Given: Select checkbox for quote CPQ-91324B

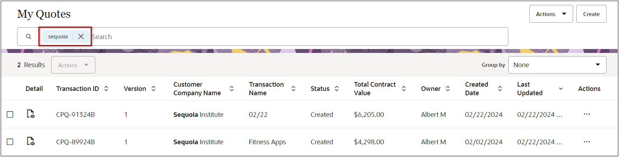Looking at the screenshot, I should pyautogui.click(x=10, y=114).
